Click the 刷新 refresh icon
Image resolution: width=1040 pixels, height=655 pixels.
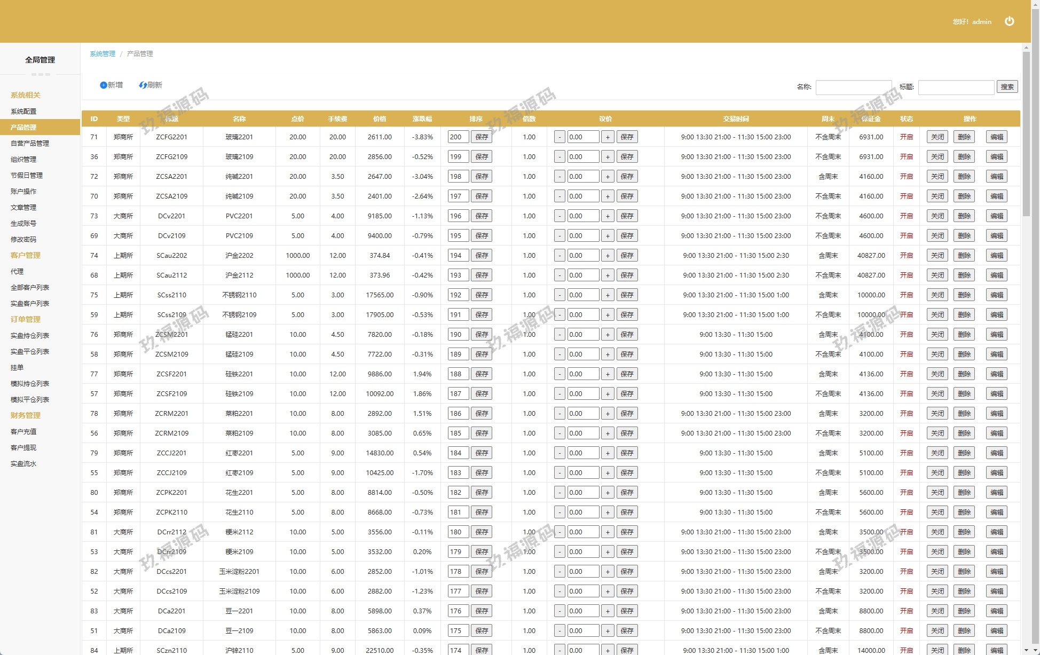pos(143,85)
